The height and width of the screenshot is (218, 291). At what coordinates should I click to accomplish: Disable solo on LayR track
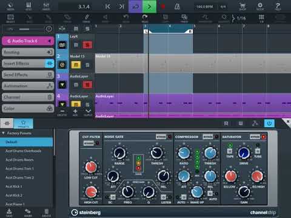[87, 45]
